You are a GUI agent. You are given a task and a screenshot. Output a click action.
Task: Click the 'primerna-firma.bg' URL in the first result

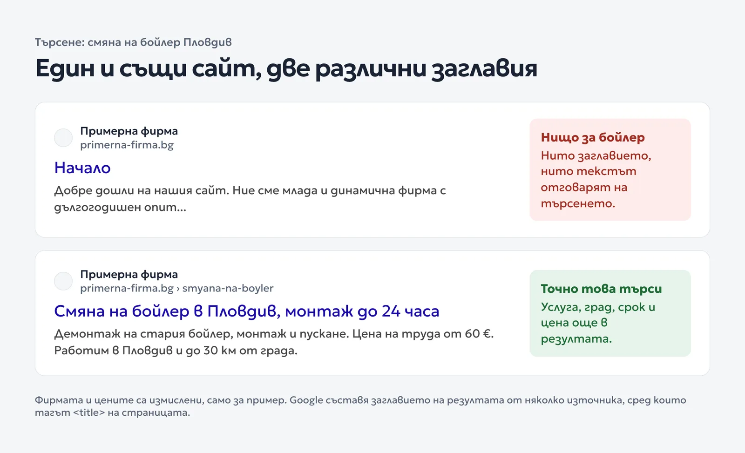(x=127, y=145)
